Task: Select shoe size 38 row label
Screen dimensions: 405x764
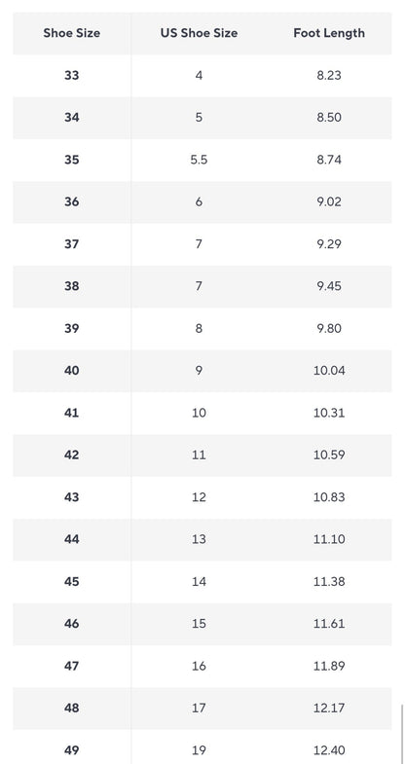Action: pyautogui.click(x=72, y=286)
